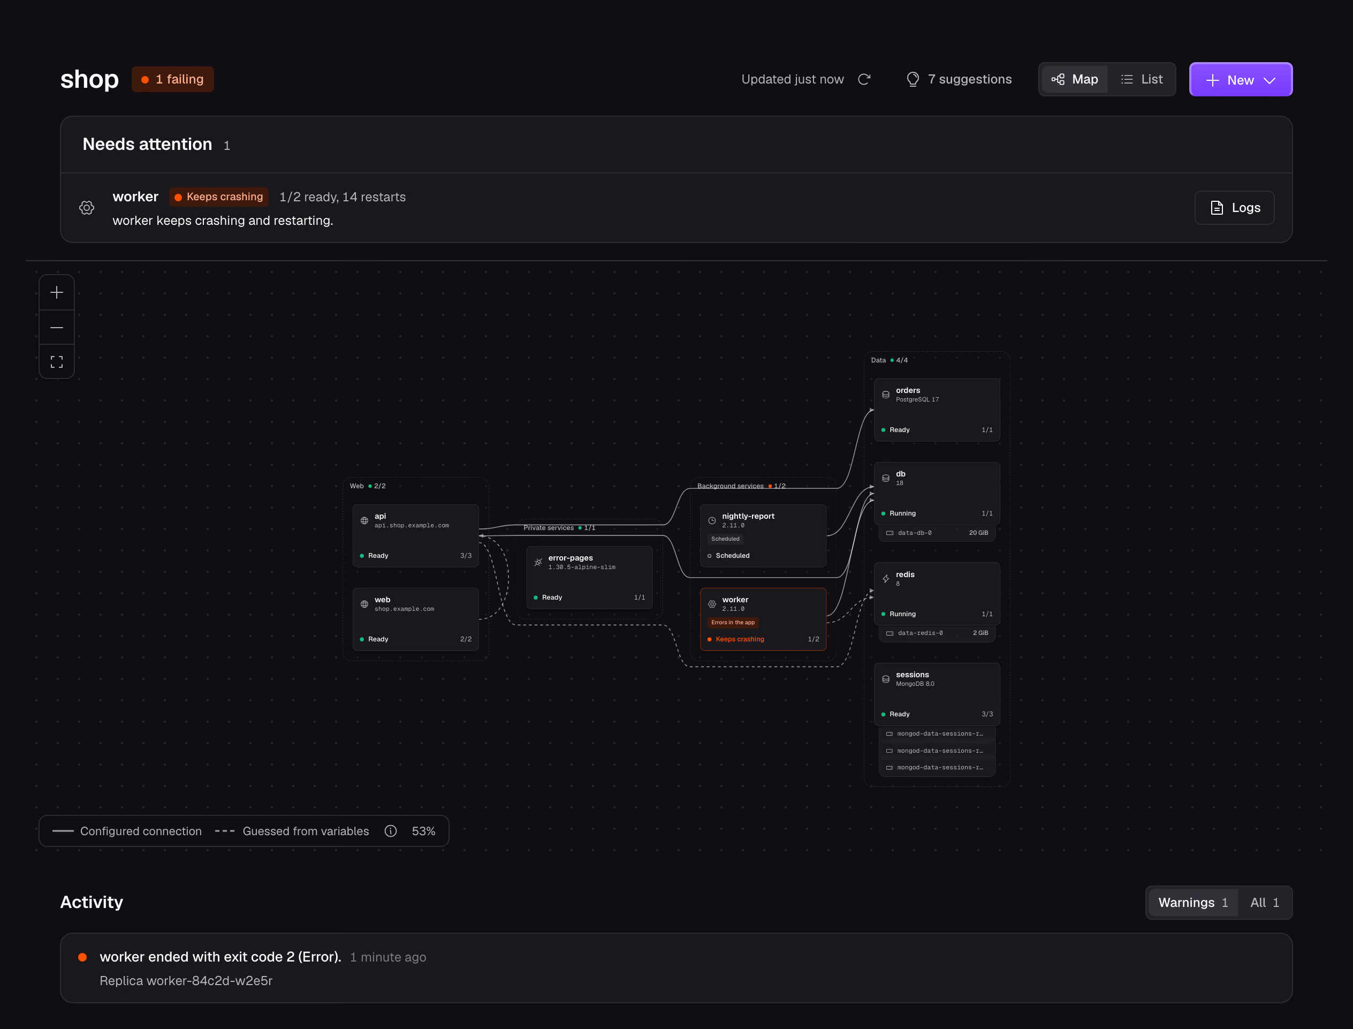Image resolution: width=1353 pixels, height=1029 pixels.
Task: Click the data-redis-0 volume row
Action: click(937, 633)
